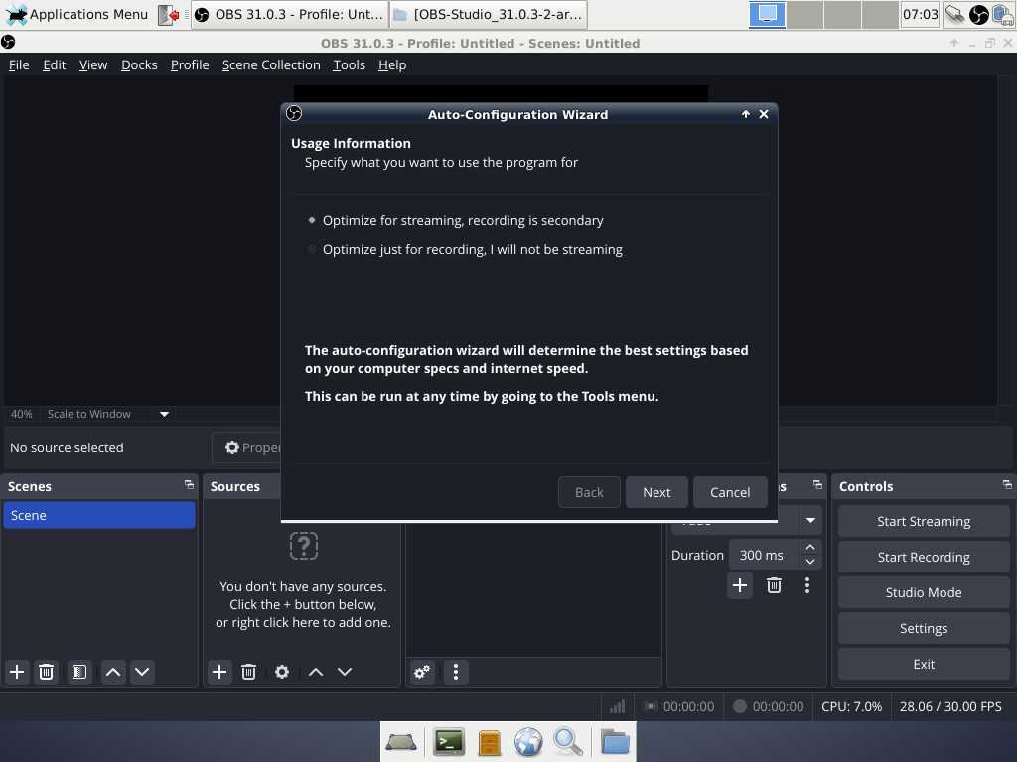Increase transition duration stepper up arrow
This screenshot has height=762, width=1017.
[810, 547]
